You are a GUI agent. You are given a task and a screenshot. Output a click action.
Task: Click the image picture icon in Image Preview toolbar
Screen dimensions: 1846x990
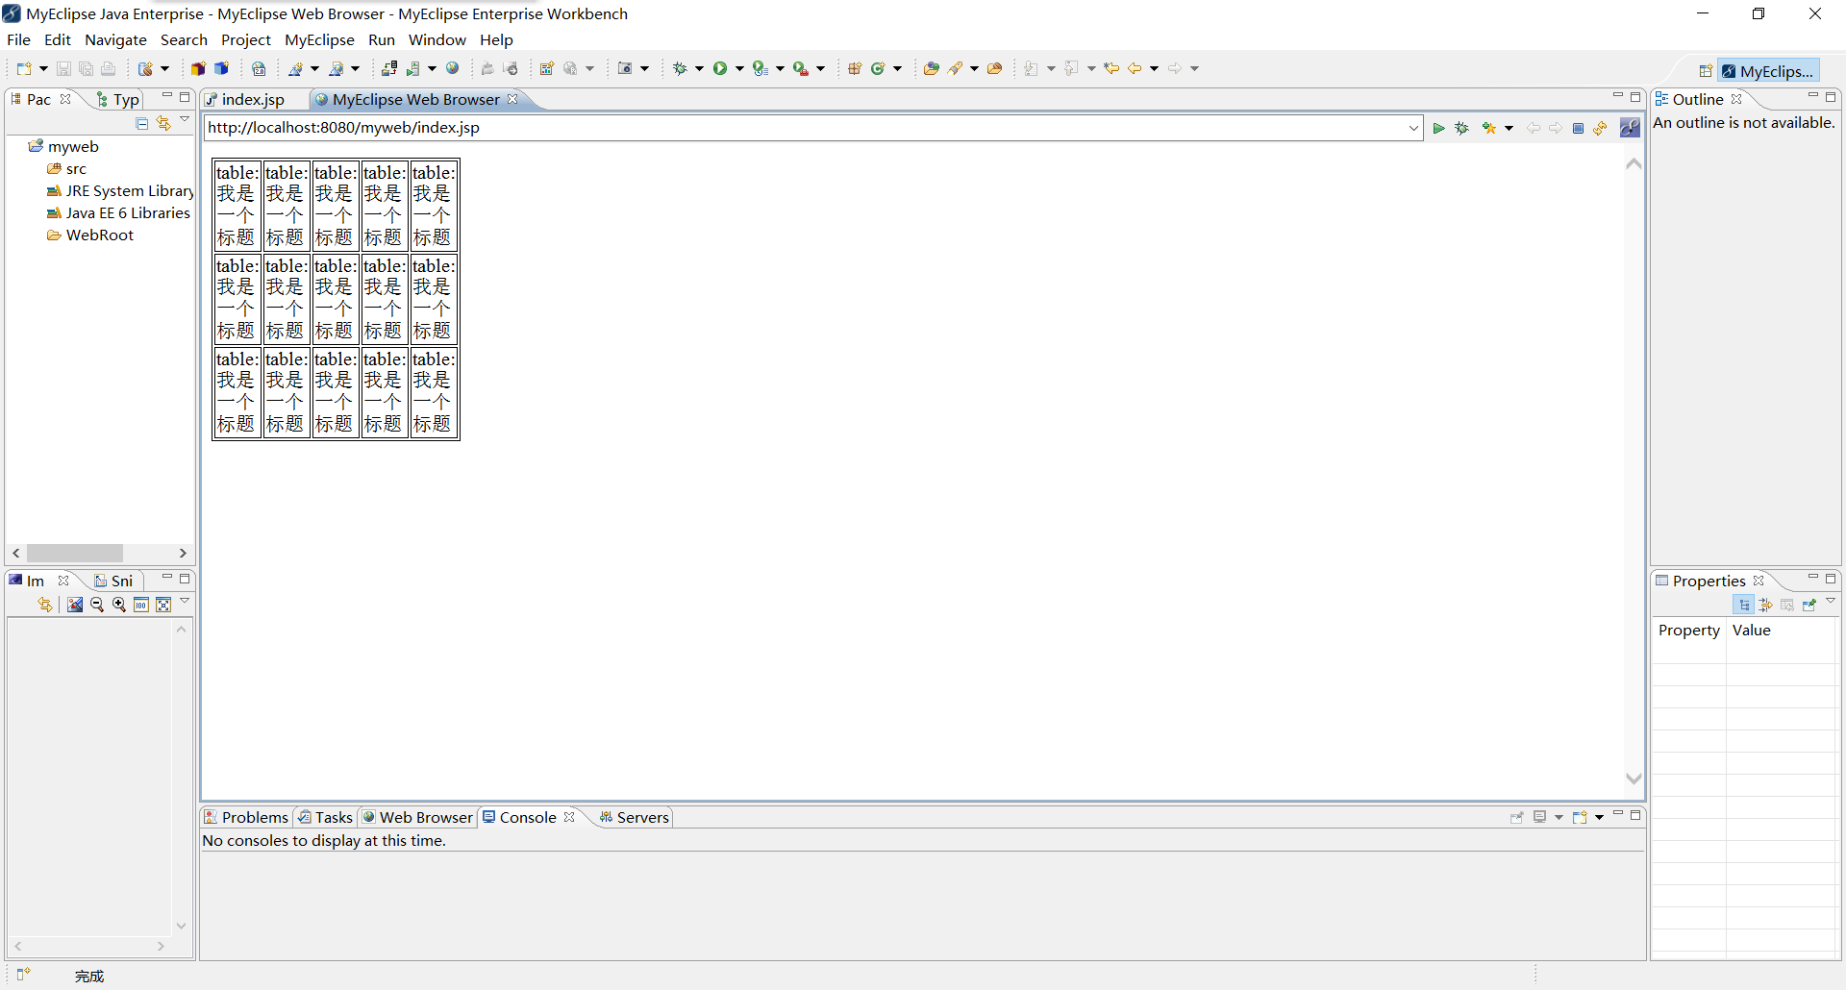pyautogui.click(x=75, y=605)
